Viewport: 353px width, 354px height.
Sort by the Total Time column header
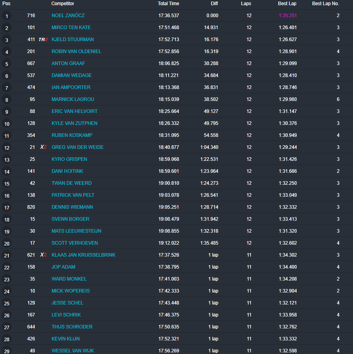pos(168,4)
